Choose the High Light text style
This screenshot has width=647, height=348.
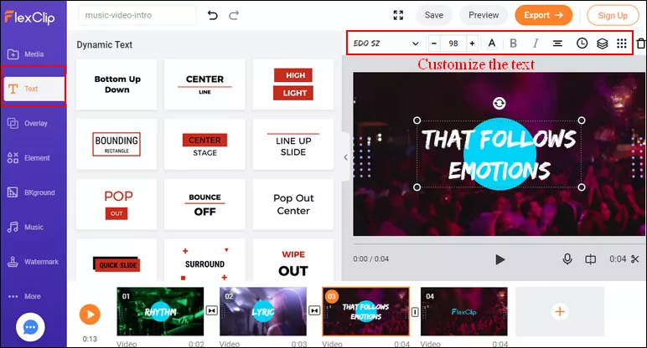pos(293,84)
